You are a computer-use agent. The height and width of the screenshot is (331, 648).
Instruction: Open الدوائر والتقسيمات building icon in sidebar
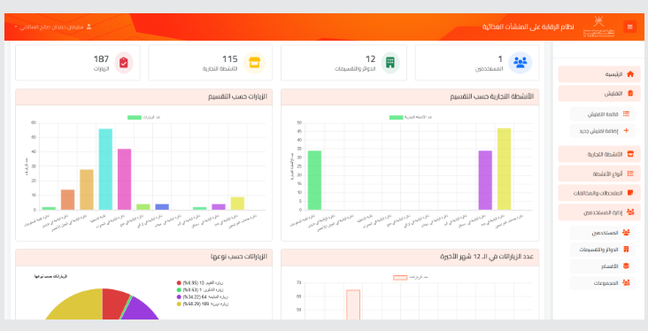pos(626,250)
